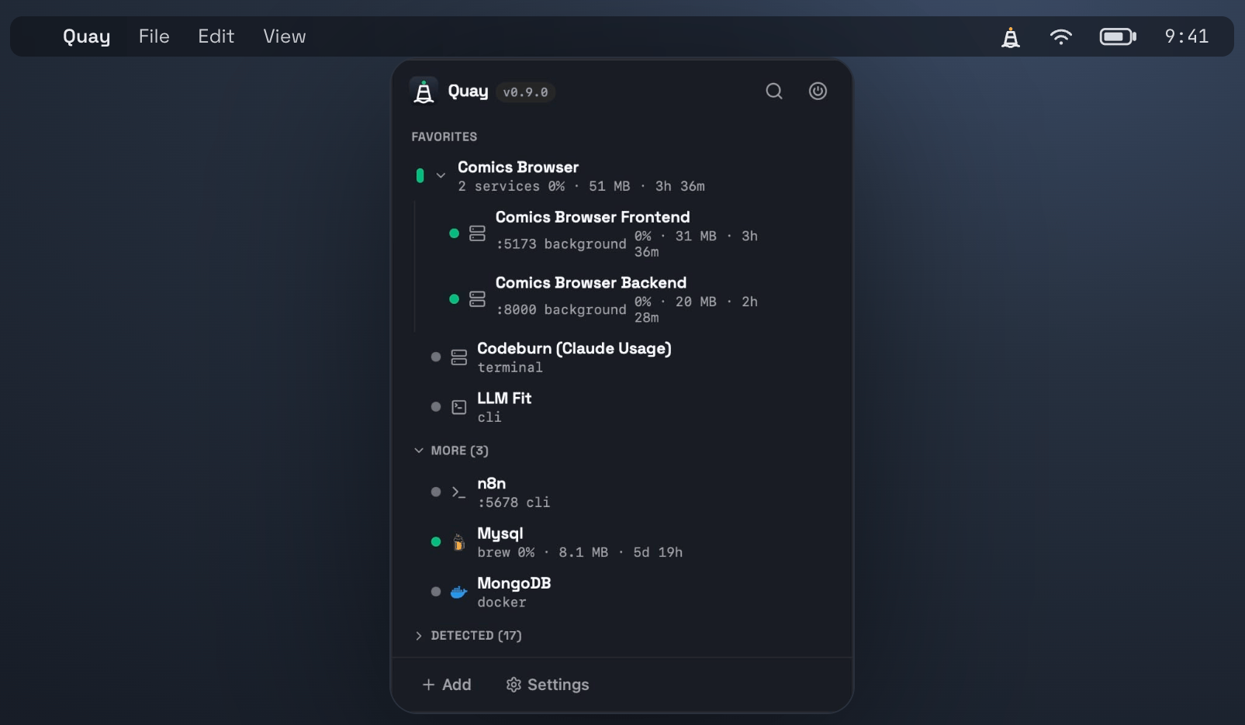
Task: Open the Quay menu in menu bar
Action: click(86, 36)
